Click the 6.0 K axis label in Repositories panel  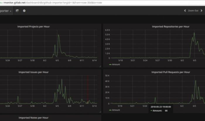point(107,30)
